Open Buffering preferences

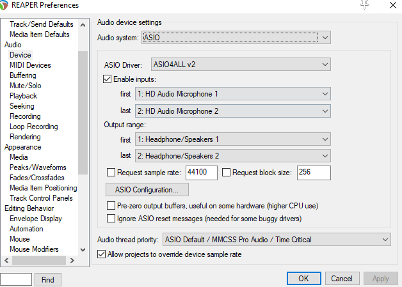tap(23, 75)
